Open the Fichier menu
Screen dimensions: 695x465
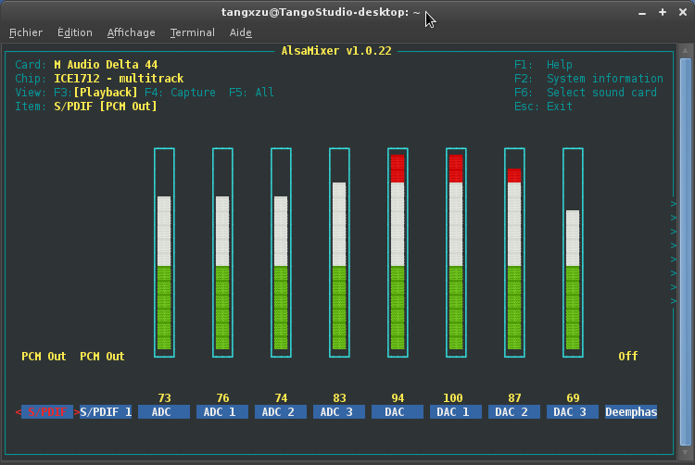[26, 32]
